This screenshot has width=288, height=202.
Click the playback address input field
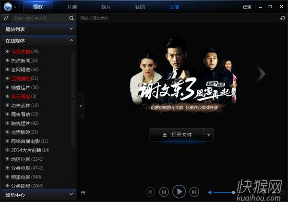point(179,18)
